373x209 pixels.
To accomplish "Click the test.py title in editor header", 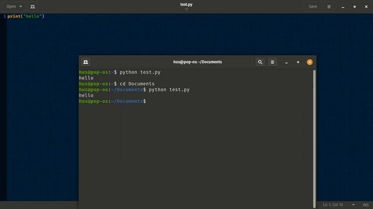I will point(186,4).
